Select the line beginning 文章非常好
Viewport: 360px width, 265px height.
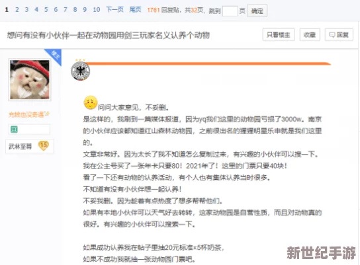201,154
